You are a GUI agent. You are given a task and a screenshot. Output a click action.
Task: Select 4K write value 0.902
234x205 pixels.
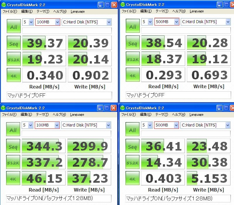(x=90, y=75)
